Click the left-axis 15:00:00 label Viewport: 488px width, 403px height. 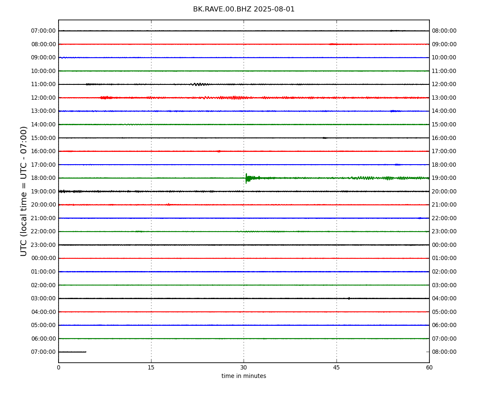click(x=44, y=138)
